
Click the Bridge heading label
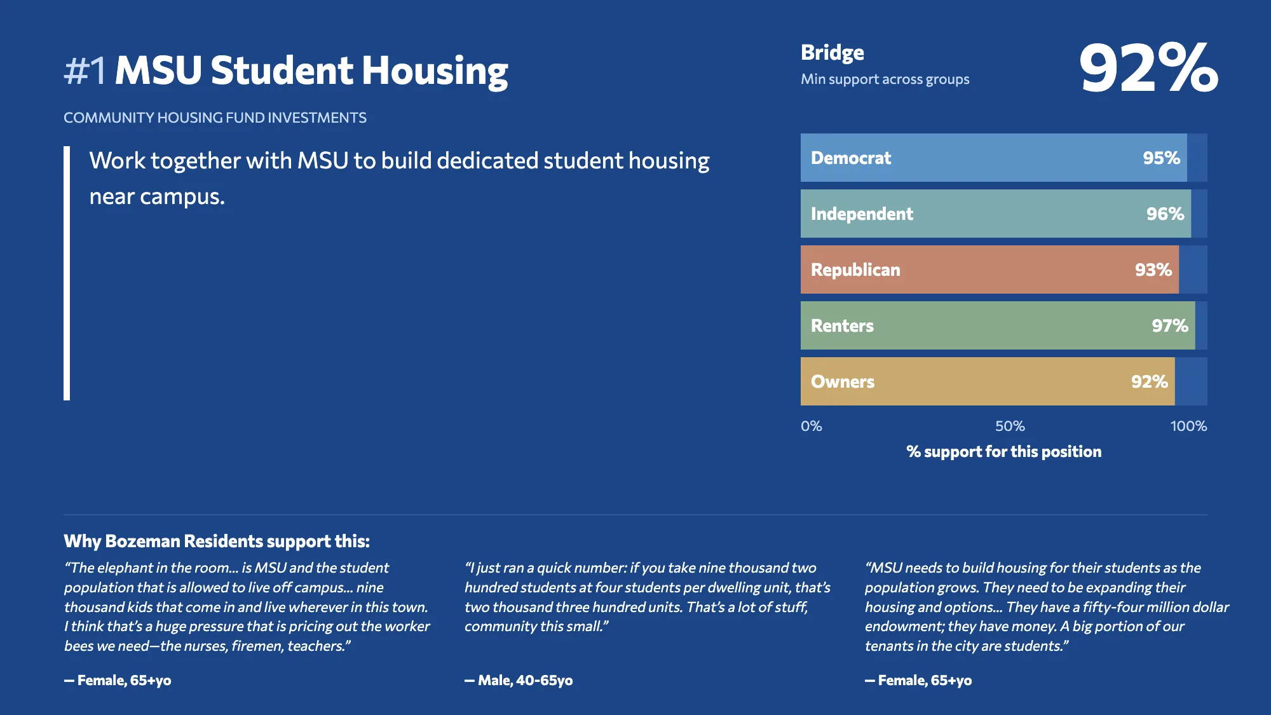point(833,53)
